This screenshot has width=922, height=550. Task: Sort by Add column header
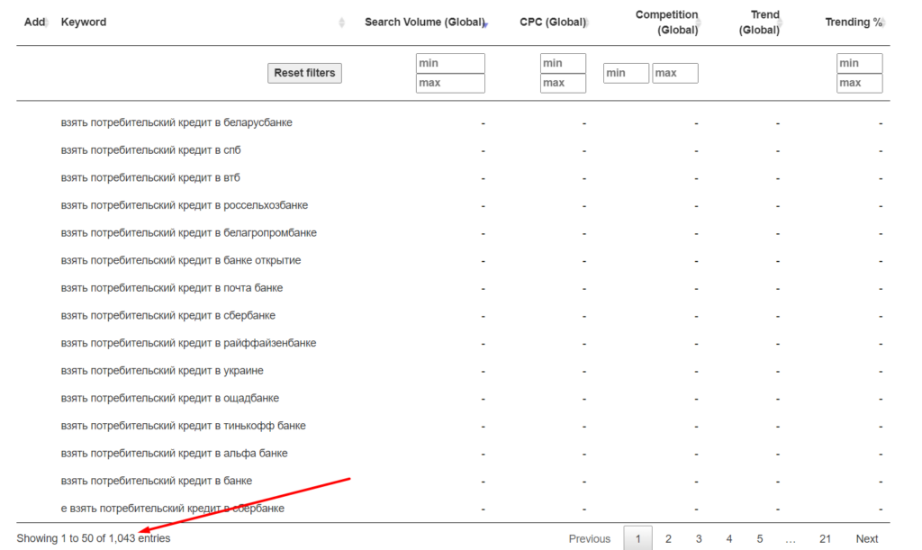click(x=34, y=23)
